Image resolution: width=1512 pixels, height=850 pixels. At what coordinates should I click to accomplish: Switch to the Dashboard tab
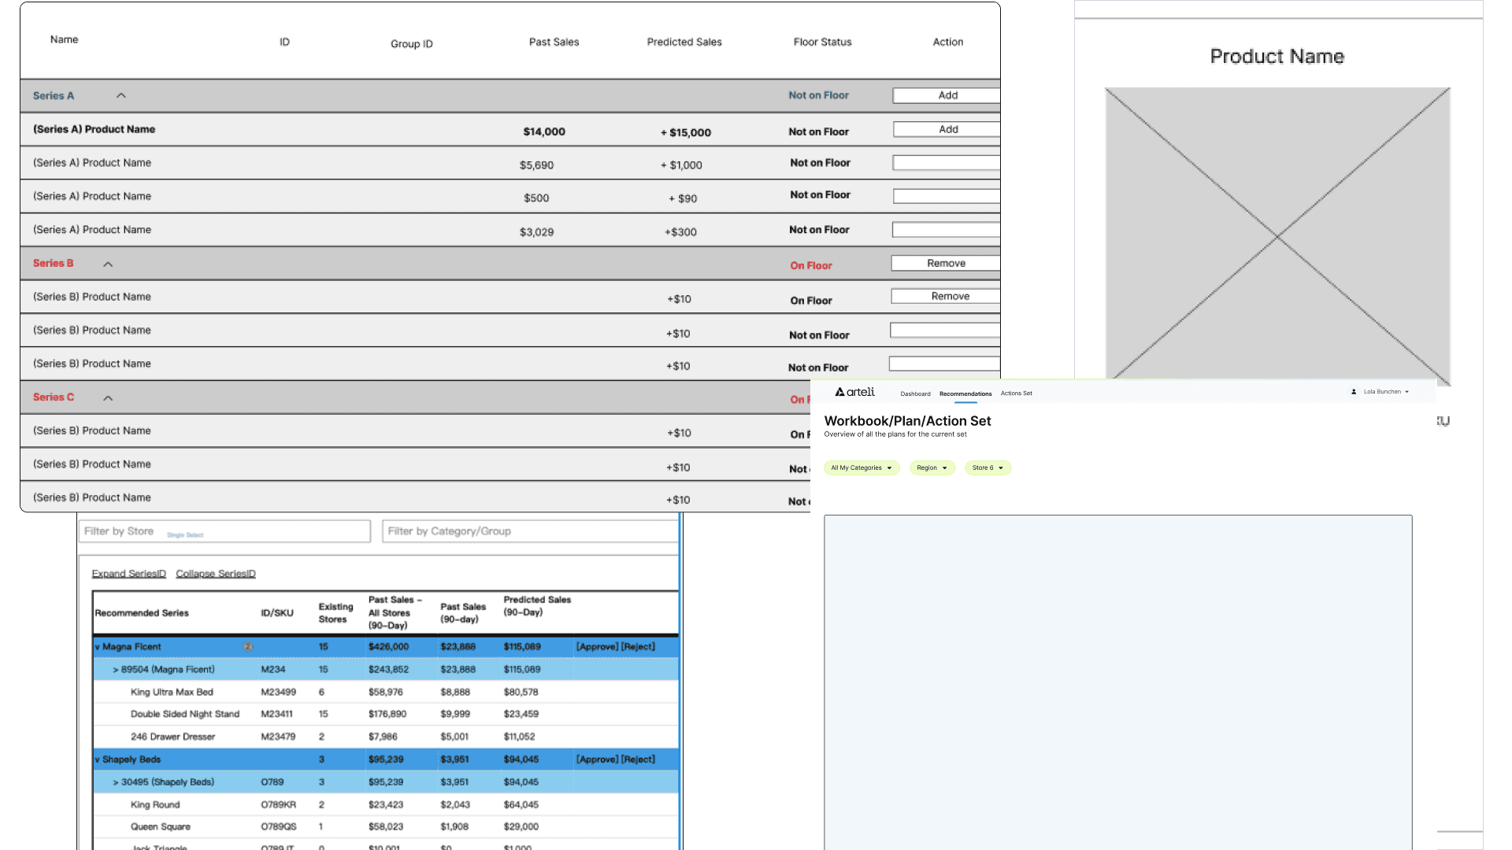(915, 394)
